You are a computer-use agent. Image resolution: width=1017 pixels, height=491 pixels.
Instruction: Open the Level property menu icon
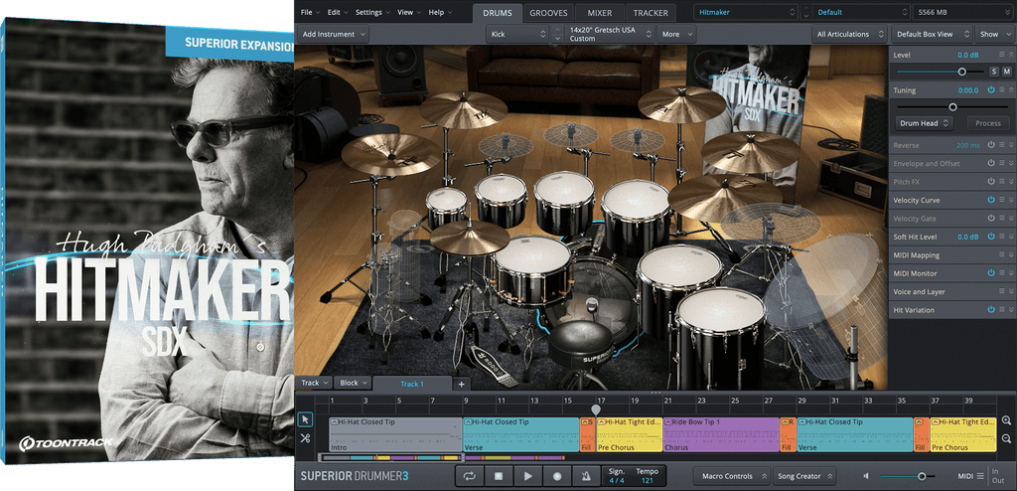tap(1002, 56)
